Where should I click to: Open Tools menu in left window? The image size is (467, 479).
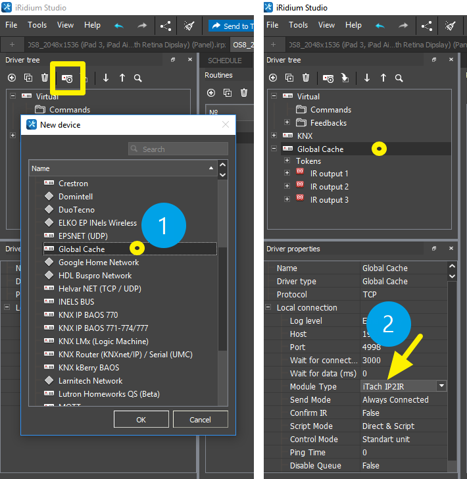(x=37, y=25)
